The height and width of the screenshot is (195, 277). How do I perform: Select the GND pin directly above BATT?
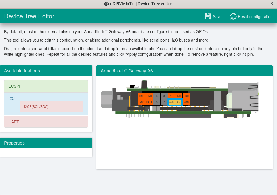(x=149, y=96)
